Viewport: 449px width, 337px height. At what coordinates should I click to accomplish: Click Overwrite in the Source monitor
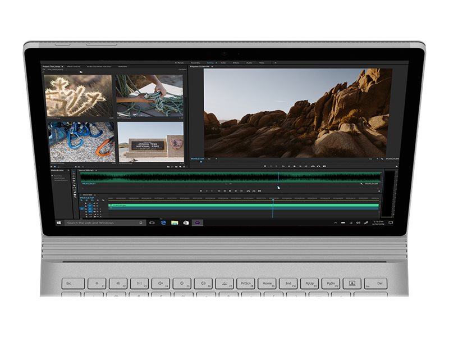pos(254,191)
